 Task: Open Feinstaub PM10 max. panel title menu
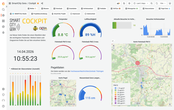point(63,42)
